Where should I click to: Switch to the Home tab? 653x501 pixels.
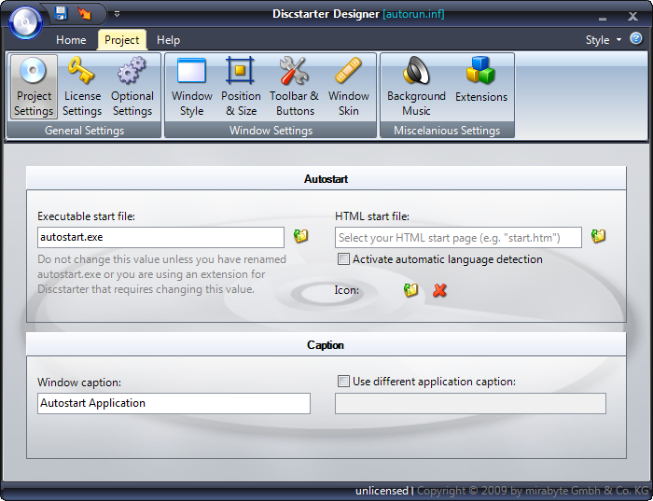(x=71, y=40)
